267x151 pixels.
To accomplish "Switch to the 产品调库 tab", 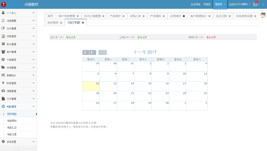I will (155, 16).
